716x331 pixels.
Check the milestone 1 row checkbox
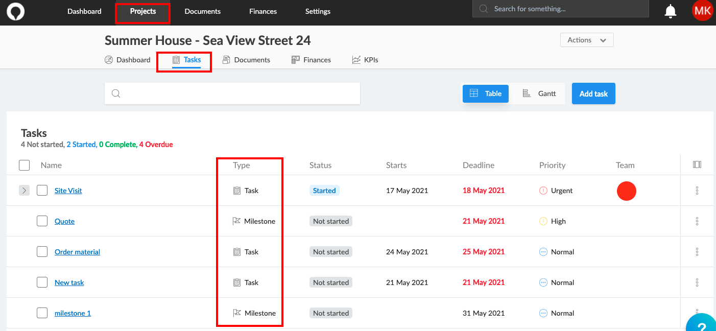click(x=42, y=313)
